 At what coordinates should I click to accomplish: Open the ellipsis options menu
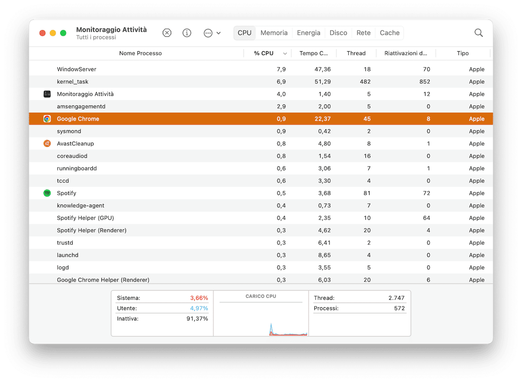point(212,33)
